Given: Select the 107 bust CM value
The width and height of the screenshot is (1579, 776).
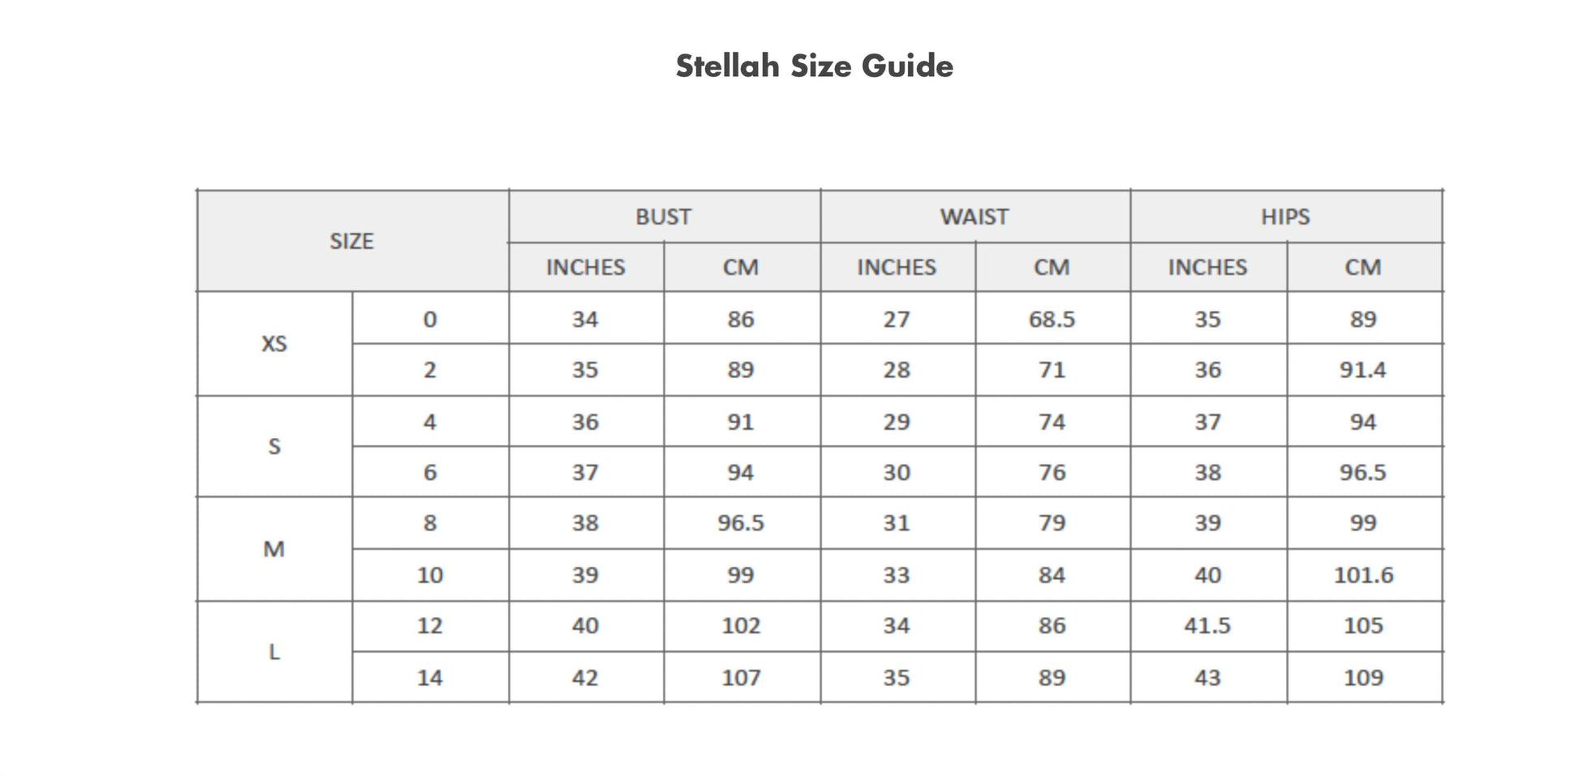Looking at the screenshot, I should (x=741, y=677).
